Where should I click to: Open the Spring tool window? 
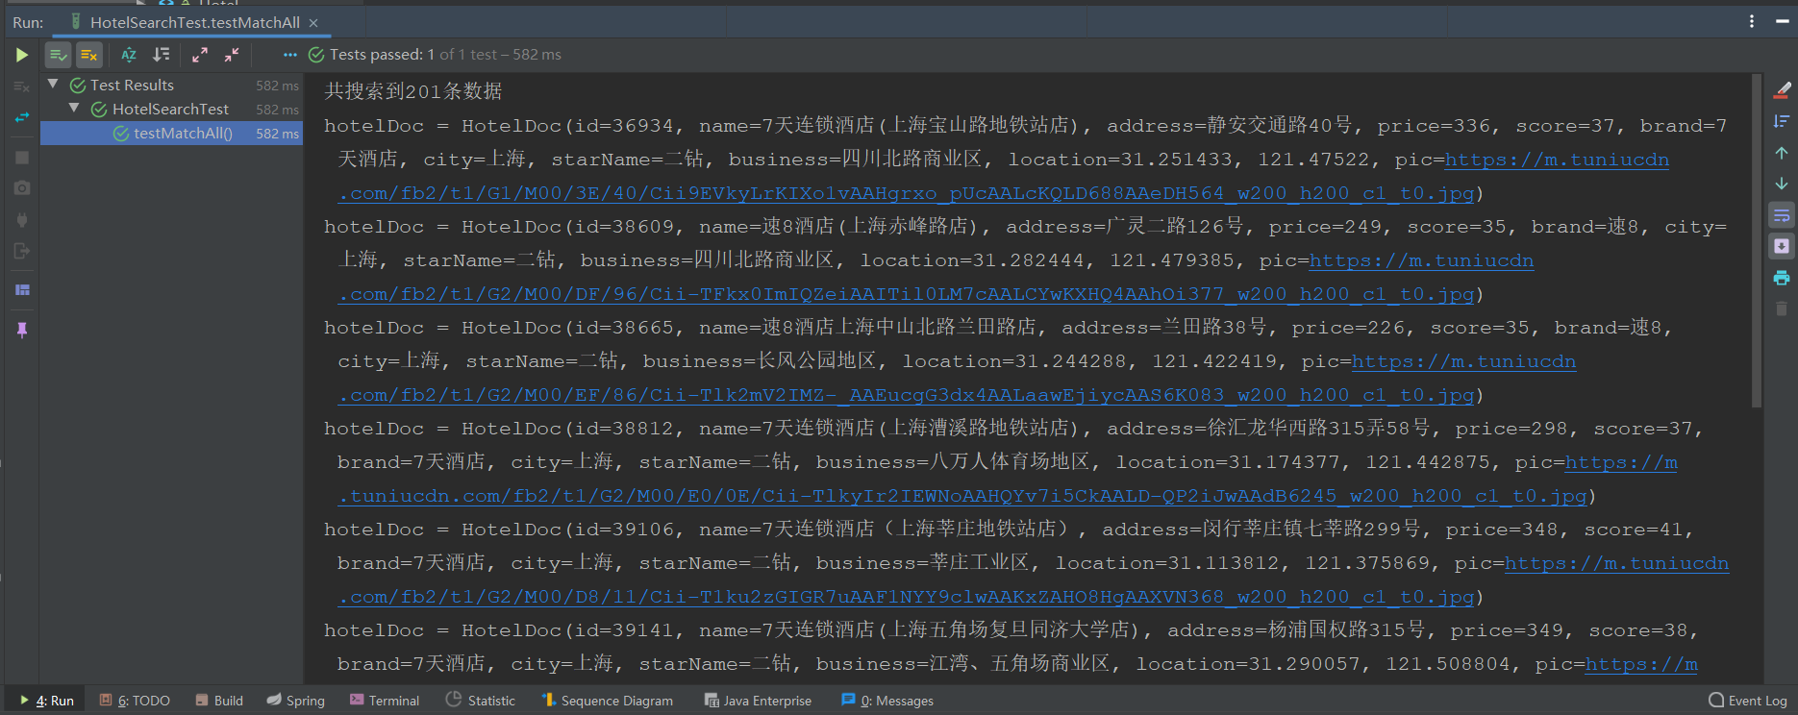(296, 701)
